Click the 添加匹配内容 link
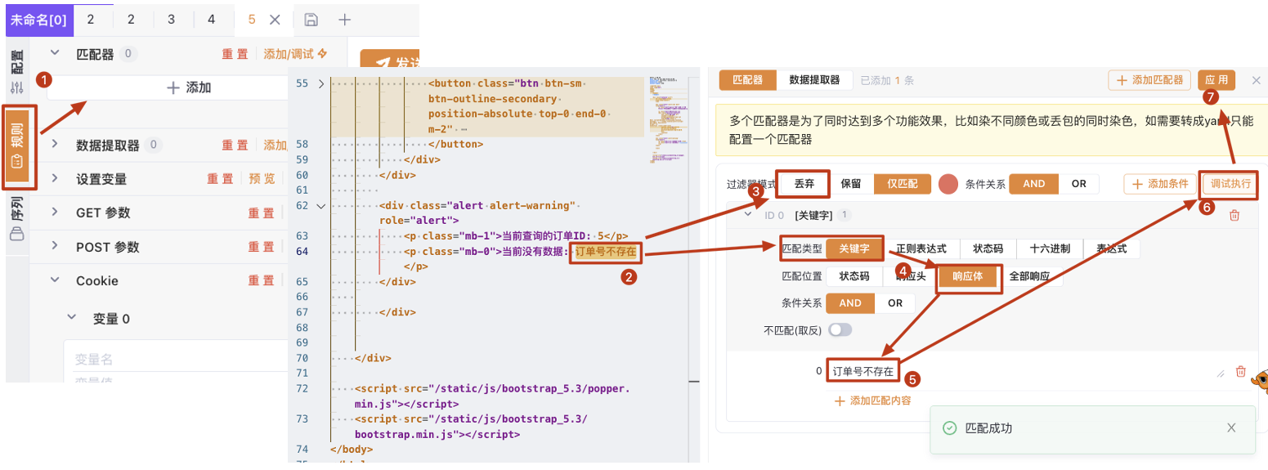The width and height of the screenshot is (1268, 470). click(x=872, y=401)
